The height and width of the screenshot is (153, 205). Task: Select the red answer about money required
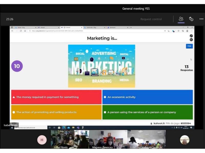(56, 97)
